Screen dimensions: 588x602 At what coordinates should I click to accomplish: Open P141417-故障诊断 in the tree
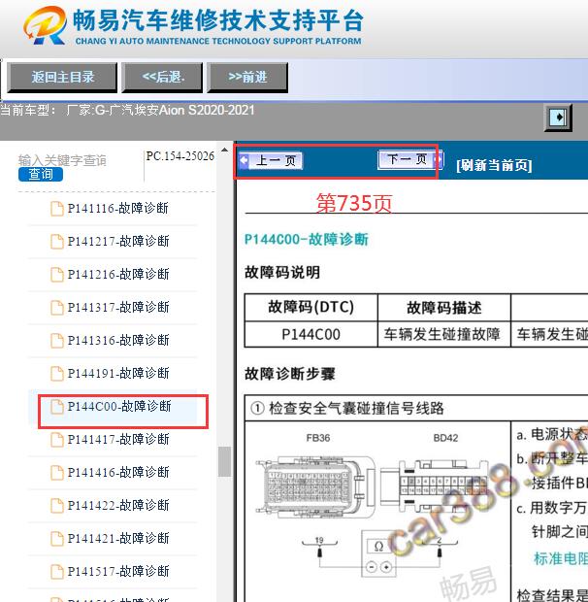pyautogui.click(x=118, y=439)
